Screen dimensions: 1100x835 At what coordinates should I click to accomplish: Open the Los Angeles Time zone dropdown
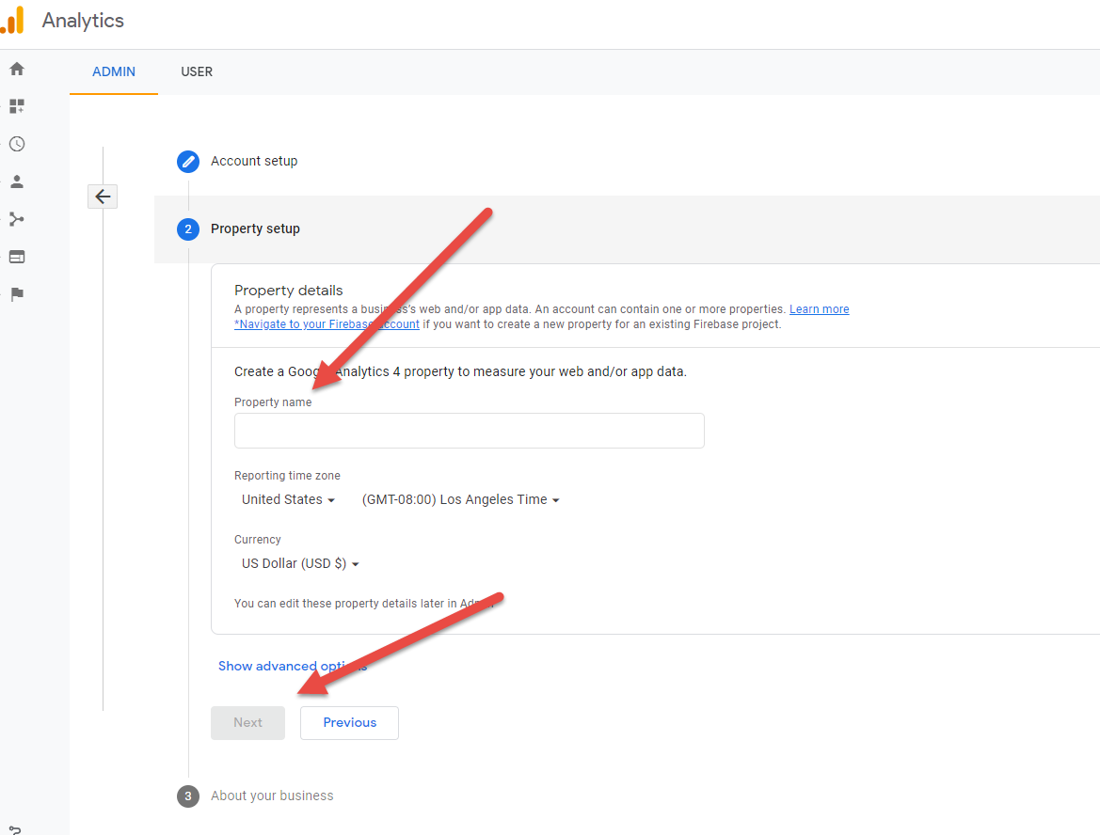pos(460,499)
